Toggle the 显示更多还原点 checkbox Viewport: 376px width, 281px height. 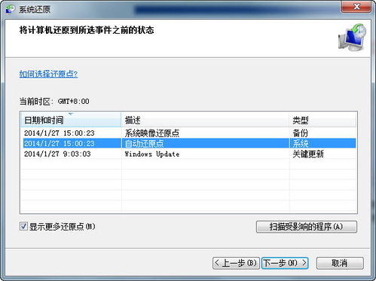[23, 226]
